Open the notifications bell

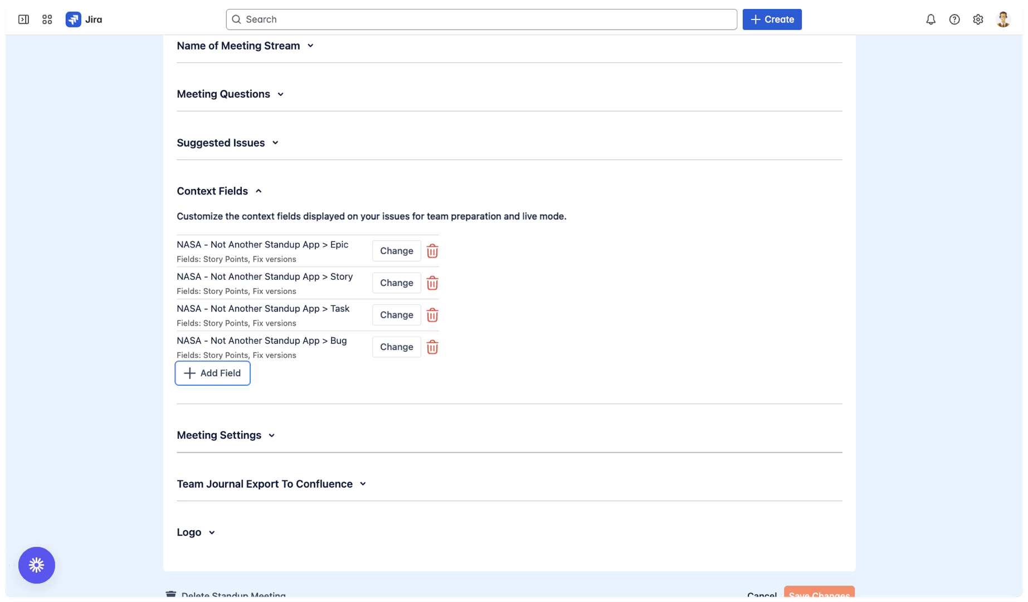(930, 20)
